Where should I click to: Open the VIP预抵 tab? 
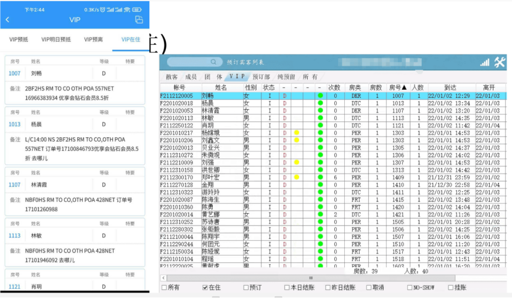click(19, 39)
